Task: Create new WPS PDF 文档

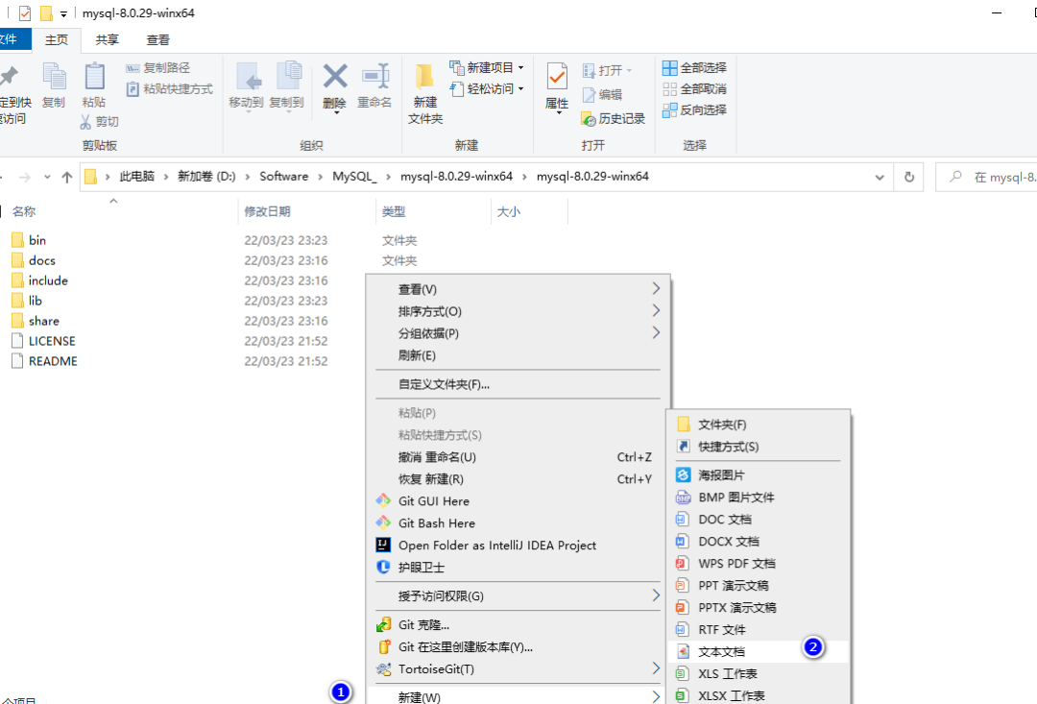Action: (736, 563)
